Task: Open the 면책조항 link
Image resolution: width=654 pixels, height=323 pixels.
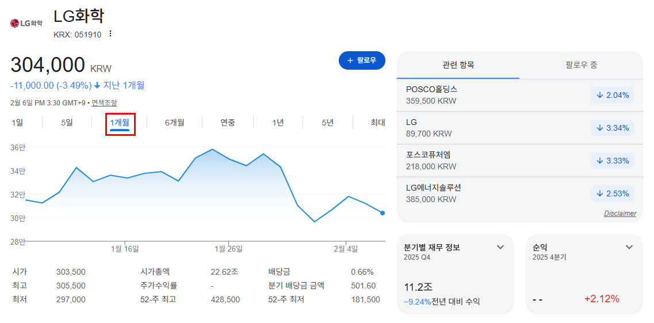Action: pyautogui.click(x=104, y=102)
